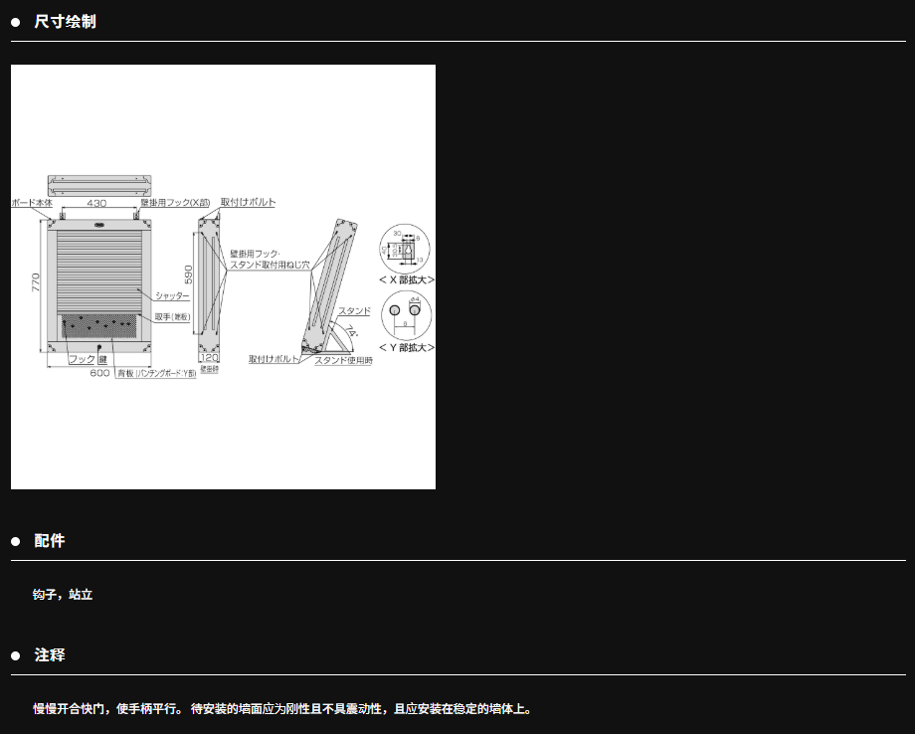The width and height of the screenshot is (915, 734).
Task: Click the X部拡大 detail circle
Action: coord(406,249)
